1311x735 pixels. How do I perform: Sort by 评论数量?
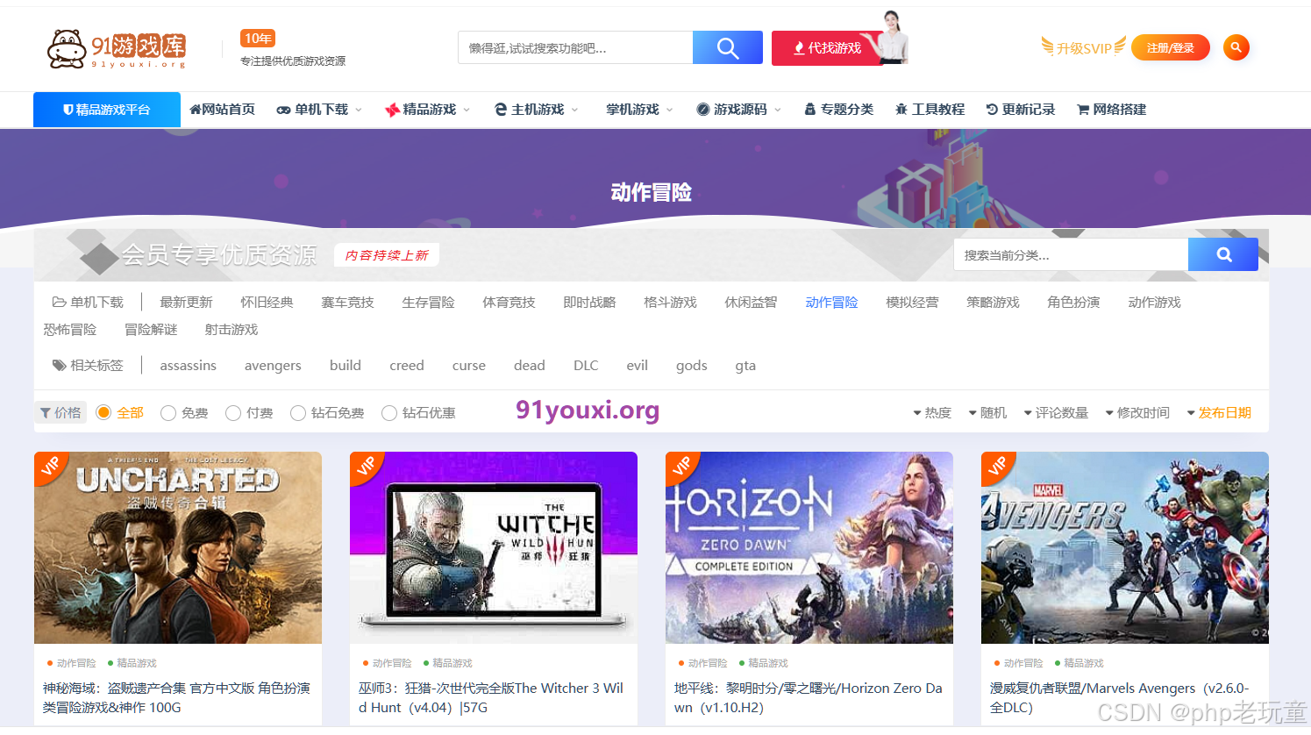[x=1056, y=412]
